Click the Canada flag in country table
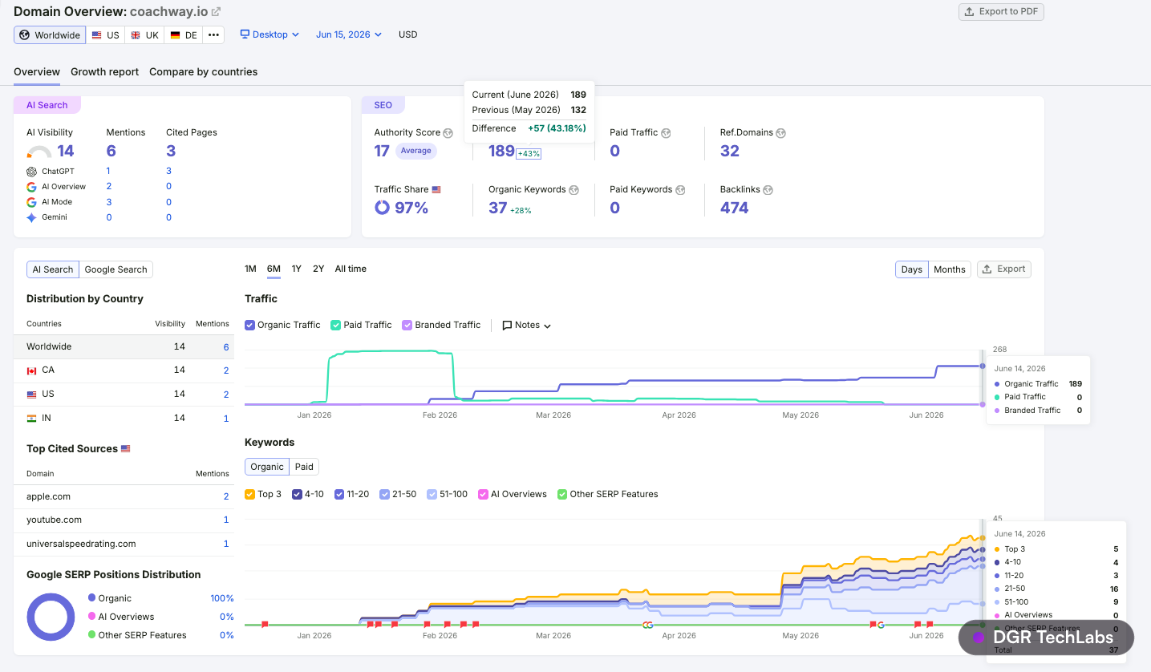The height and width of the screenshot is (672, 1151). [32, 370]
